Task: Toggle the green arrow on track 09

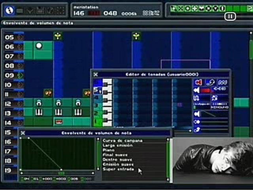Action: point(19,75)
